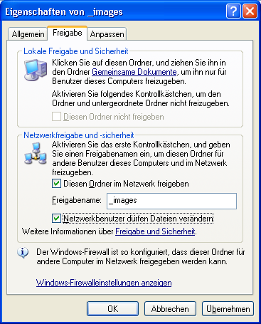The width and height of the screenshot is (261, 324).
Task: Close the Eigenschaften von _images dialog
Action: [250, 11]
